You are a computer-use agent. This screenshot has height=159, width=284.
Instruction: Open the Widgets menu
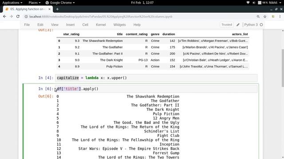(x=119, y=25)
